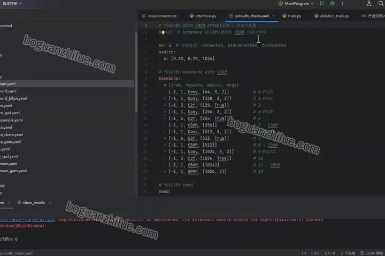Select ord.yaml file in project tree
This screenshot has height=256, width=385.
click(8, 91)
